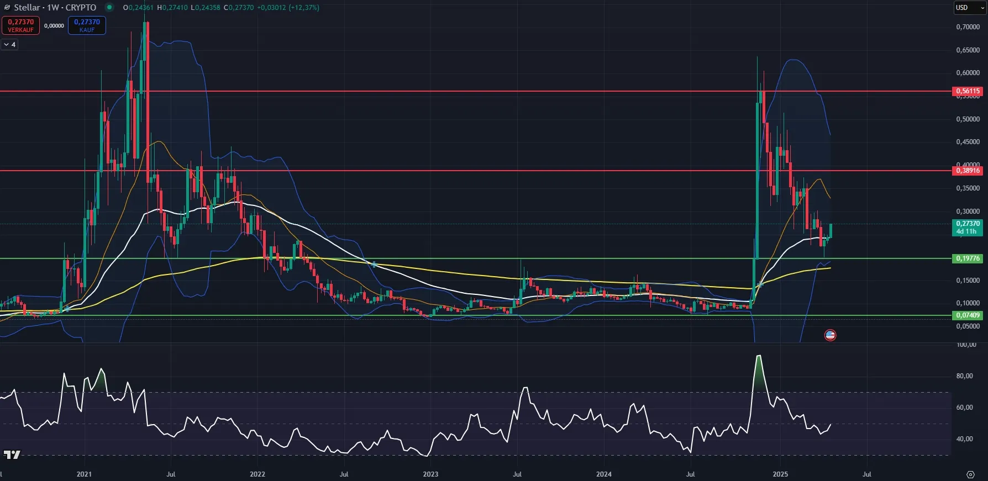Click the 2025 label on time axis
Screen dimensions: 988x481
[x=780, y=474]
